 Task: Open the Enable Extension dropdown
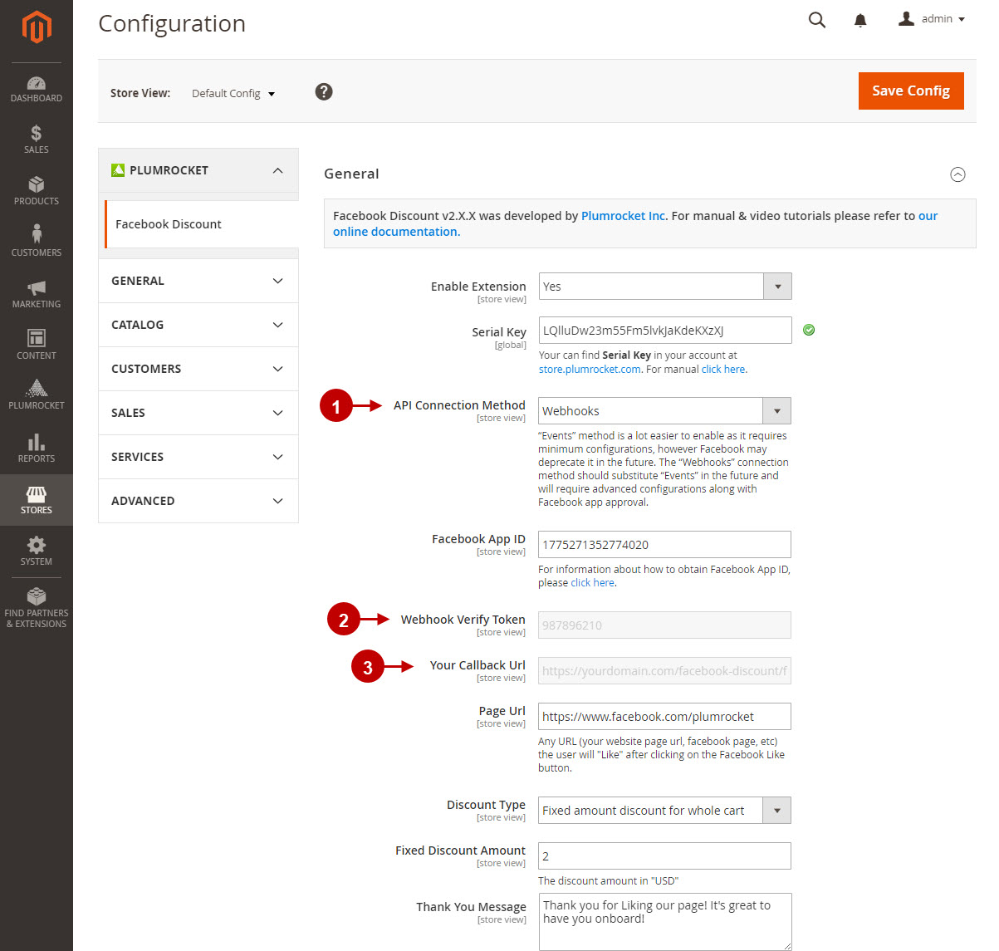pyautogui.click(x=665, y=287)
